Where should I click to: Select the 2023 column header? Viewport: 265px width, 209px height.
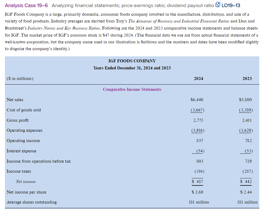pos(247,79)
